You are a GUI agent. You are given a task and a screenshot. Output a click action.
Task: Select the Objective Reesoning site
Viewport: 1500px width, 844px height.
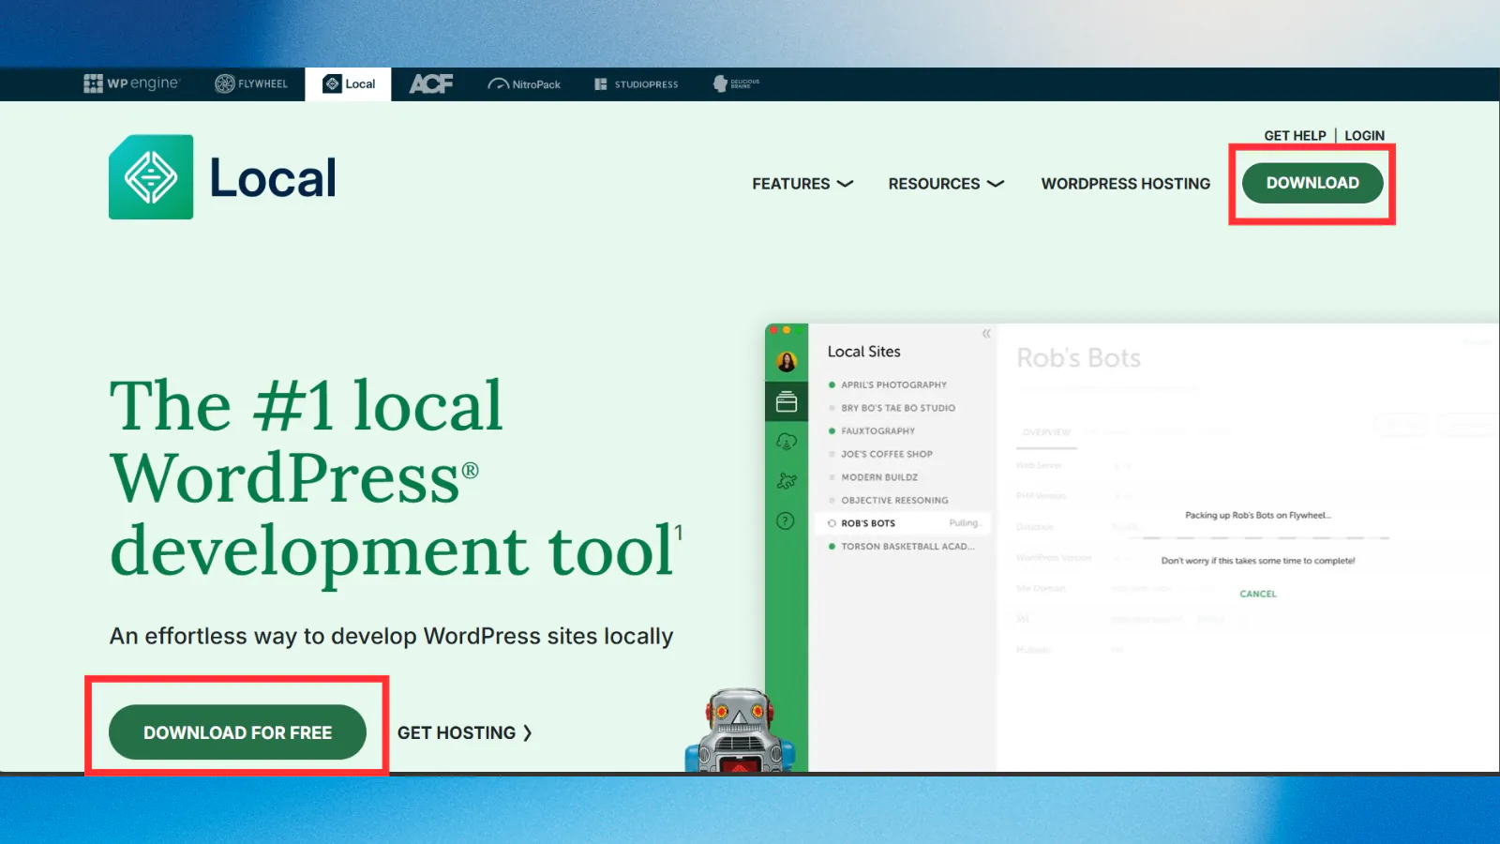(894, 501)
